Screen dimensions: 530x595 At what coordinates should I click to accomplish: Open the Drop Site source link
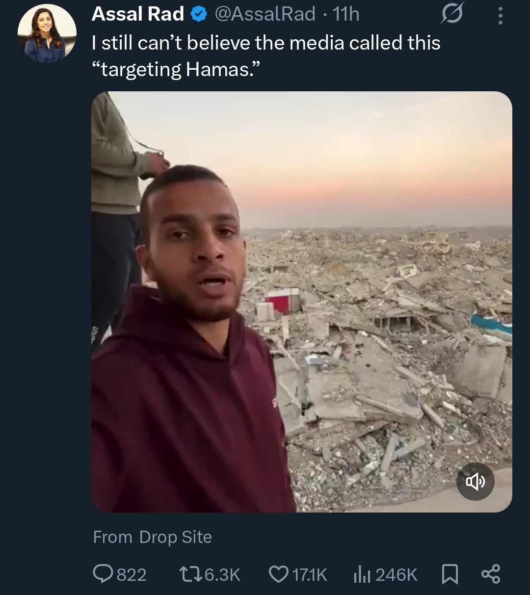click(175, 537)
